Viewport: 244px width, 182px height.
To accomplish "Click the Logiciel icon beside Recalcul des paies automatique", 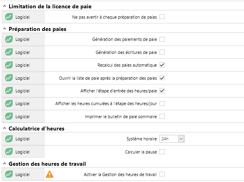I will click(9, 65).
